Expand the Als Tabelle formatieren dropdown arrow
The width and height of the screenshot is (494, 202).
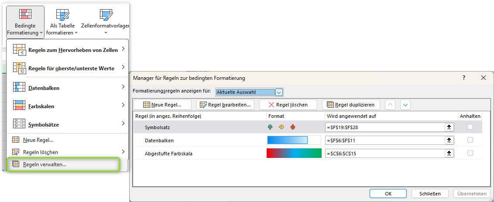76,33
